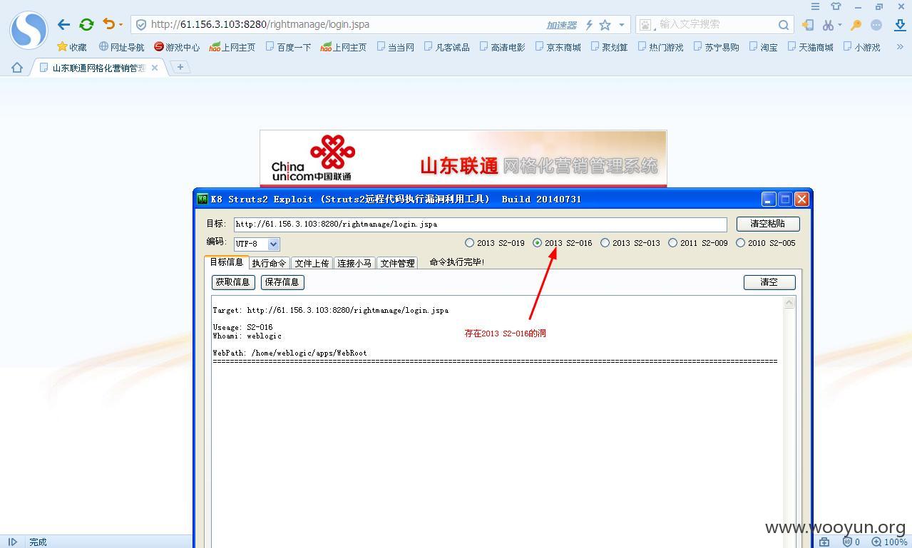Screen dimensions: 912x548
Task: Expand the scissors tool dropdown arrow
Action: point(840,25)
